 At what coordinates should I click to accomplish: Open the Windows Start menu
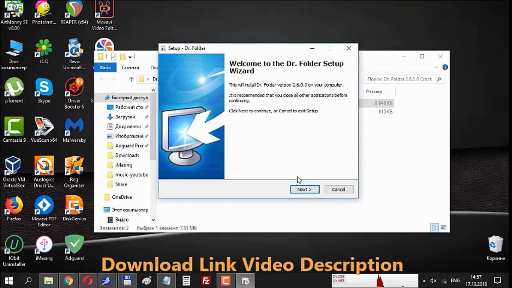9,280
